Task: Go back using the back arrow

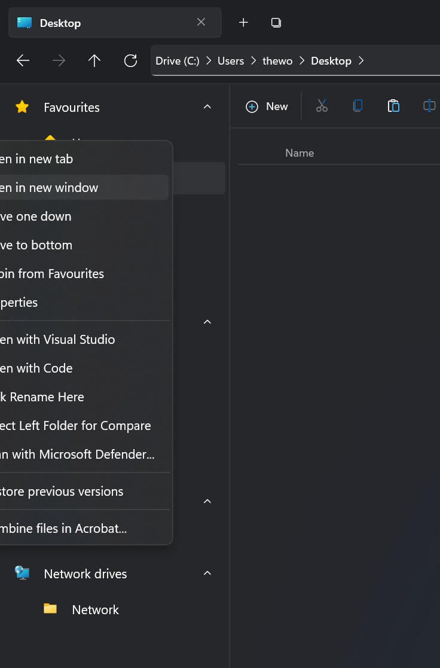Action: pos(23,60)
